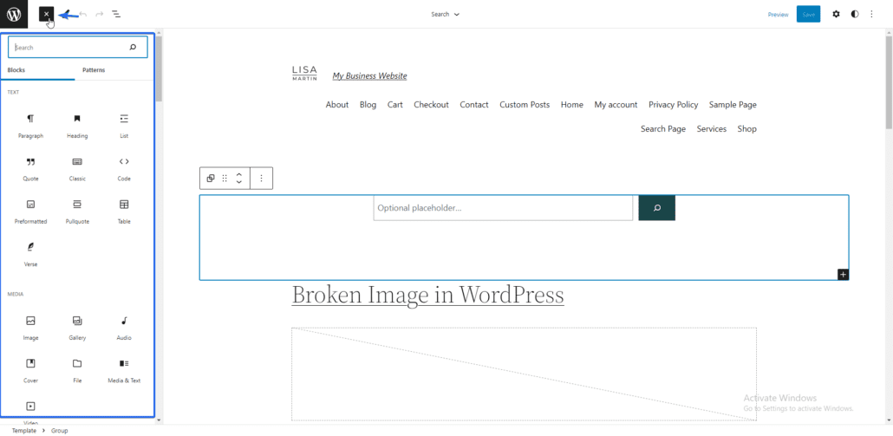
Task: Insert a Video block
Action: [30, 412]
